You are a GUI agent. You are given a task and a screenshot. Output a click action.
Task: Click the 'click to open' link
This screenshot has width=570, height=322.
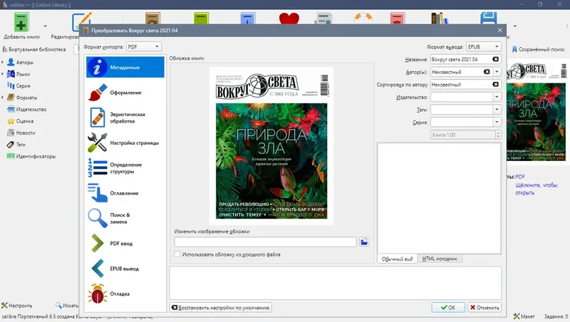[537, 189]
